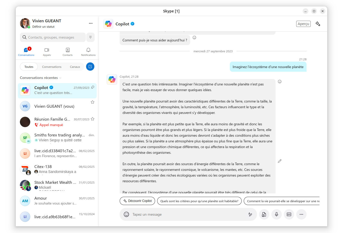This screenshot has width=343, height=233.
Task: Attach a file with the document icon
Action: tap(264, 214)
